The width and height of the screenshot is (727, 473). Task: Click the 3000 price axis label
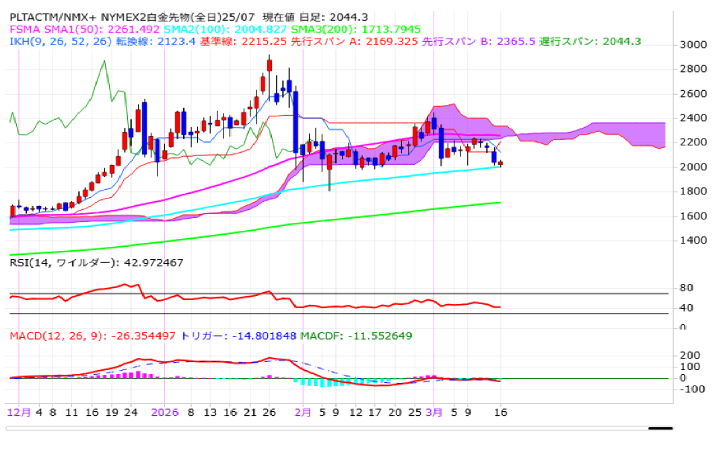[x=694, y=45]
